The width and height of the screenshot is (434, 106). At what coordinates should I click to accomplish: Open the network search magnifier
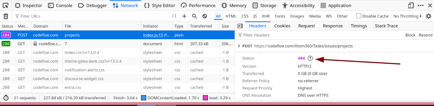pos(194,16)
